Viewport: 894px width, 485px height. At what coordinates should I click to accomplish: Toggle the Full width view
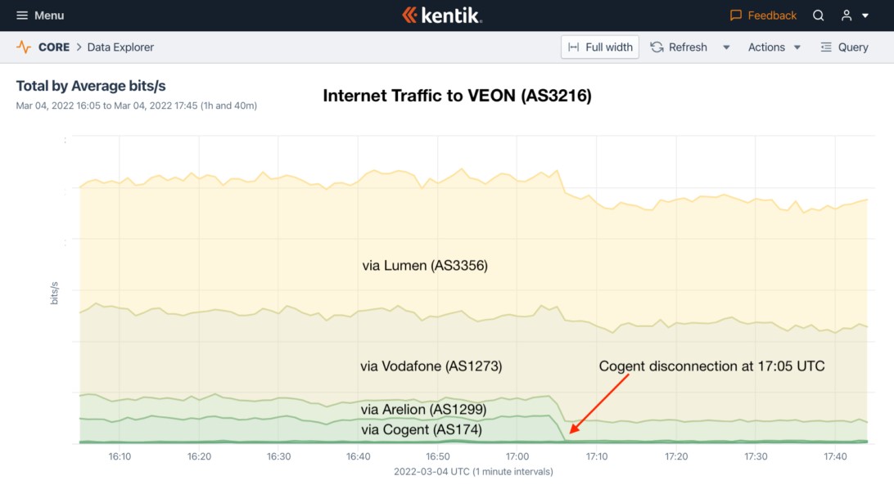(x=600, y=47)
